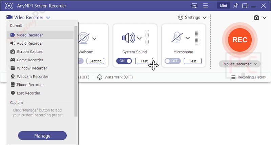Take a snapshot with camera icon
Image resolution: width=271 pixels, height=145 pixels.
256,18
